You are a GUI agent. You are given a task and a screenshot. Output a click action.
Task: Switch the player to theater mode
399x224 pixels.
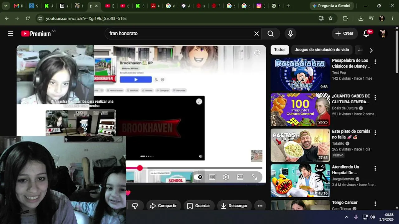click(240, 177)
